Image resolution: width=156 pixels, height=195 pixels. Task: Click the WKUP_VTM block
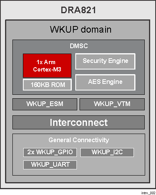[112, 104]
